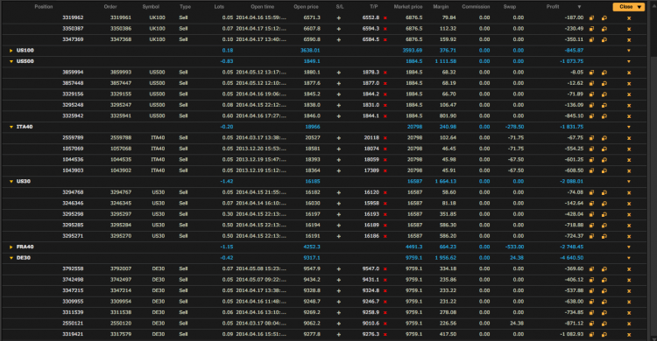Viewport: 657px width, 341px height.
Task: Close US500 position 3325942 with the x icon
Action: tap(628, 116)
